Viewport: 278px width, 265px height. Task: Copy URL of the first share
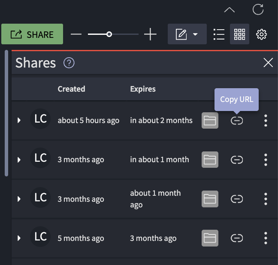(x=237, y=120)
